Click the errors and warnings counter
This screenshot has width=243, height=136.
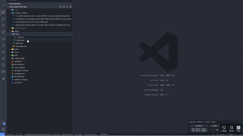57,134
